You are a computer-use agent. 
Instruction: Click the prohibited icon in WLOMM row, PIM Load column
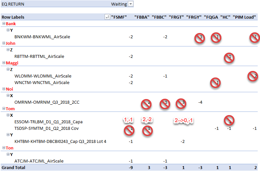[x=252, y=76]
